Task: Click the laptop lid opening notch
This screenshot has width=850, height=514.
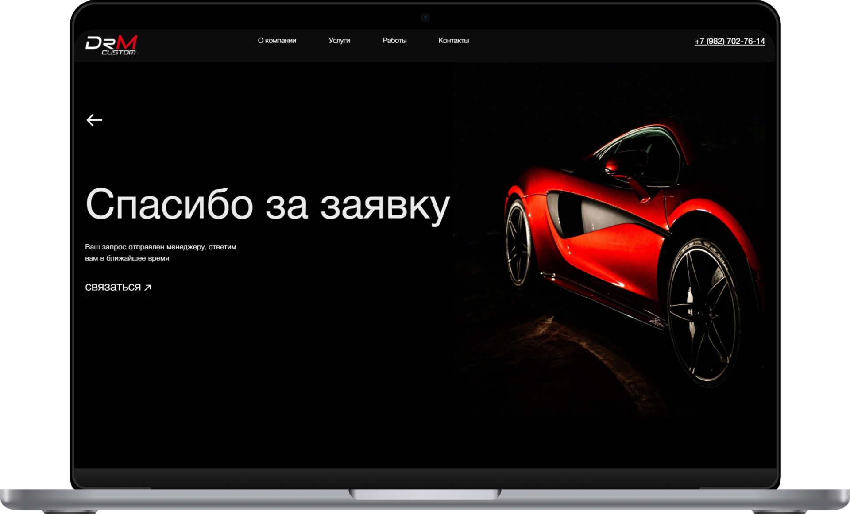Action: [425, 494]
